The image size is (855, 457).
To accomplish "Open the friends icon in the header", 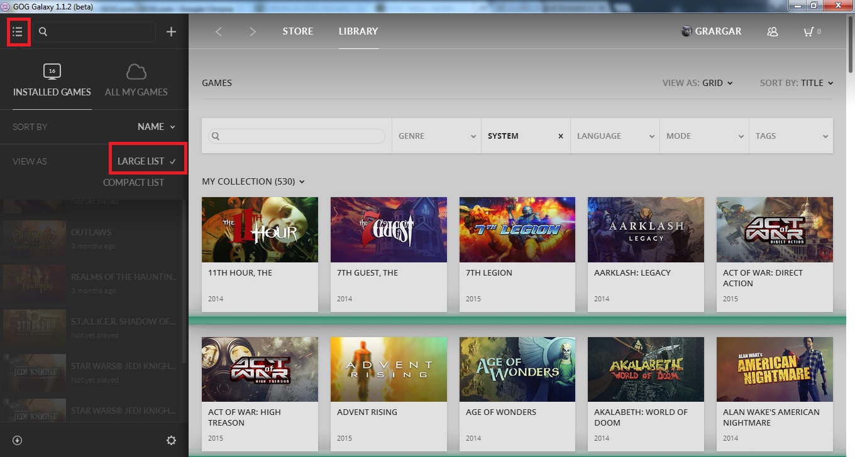I will 773,31.
